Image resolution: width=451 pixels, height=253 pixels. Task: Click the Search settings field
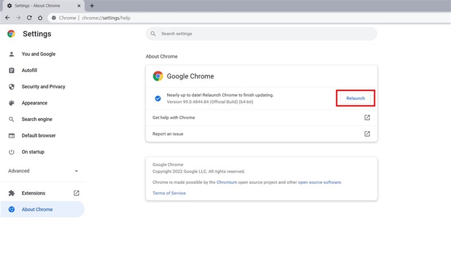coord(262,34)
